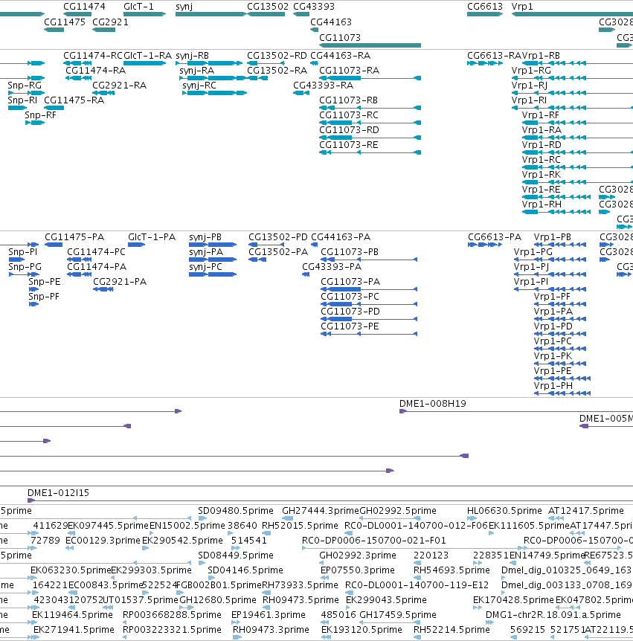Open transcript CG11474-RC
The image size is (633, 641).
(77, 63)
